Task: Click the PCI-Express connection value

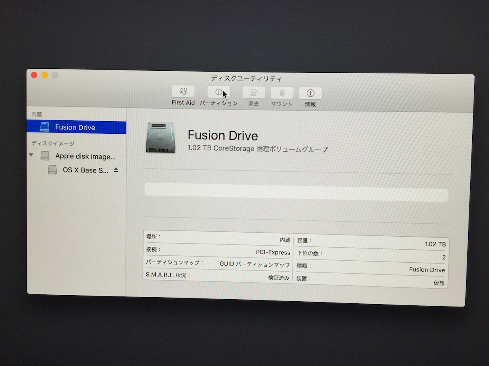Action: click(x=273, y=252)
